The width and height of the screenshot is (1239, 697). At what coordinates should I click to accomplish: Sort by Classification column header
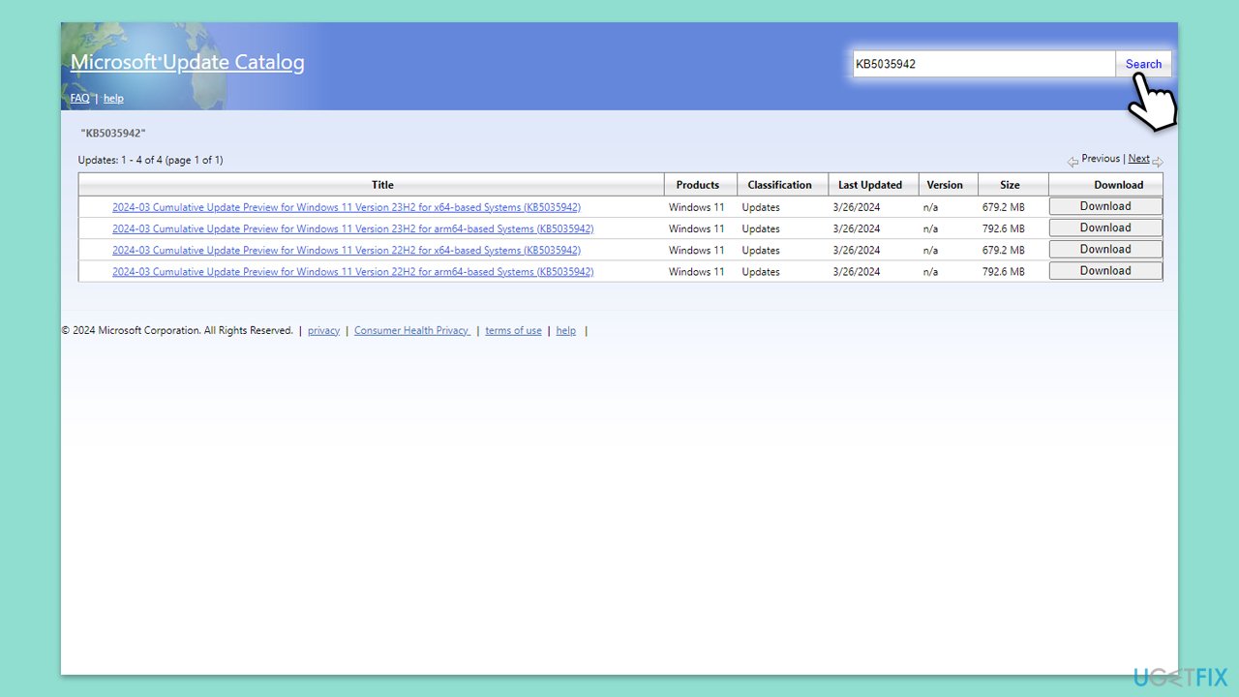tap(779, 185)
